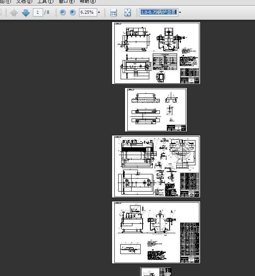Open the 帮助 menu
Viewport: 255px width, 276px height.
tap(87, 2)
